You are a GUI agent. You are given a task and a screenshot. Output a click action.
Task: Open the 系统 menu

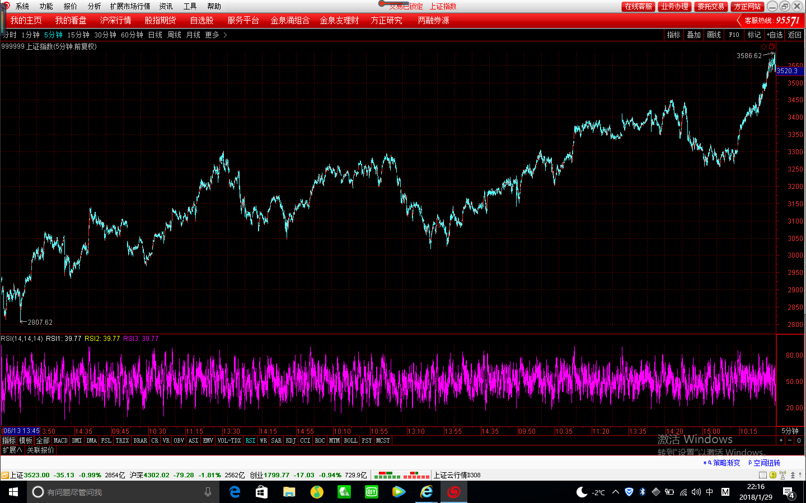pyautogui.click(x=22, y=6)
